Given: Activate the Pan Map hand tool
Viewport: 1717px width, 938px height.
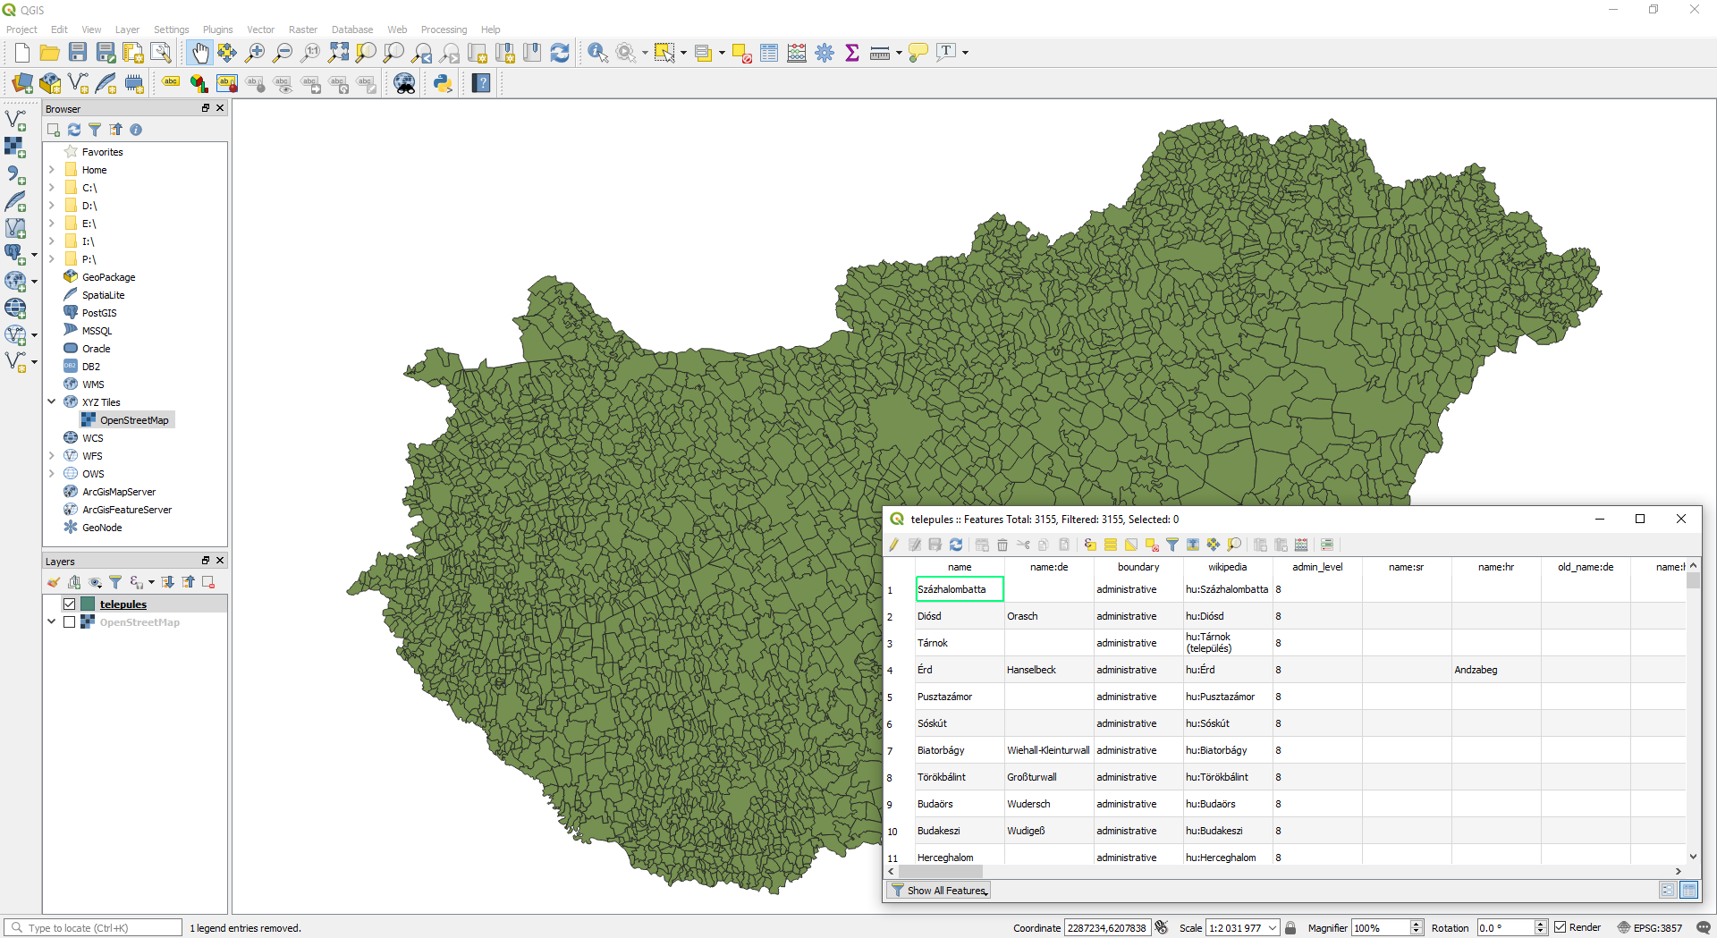Looking at the screenshot, I should 199,53.
